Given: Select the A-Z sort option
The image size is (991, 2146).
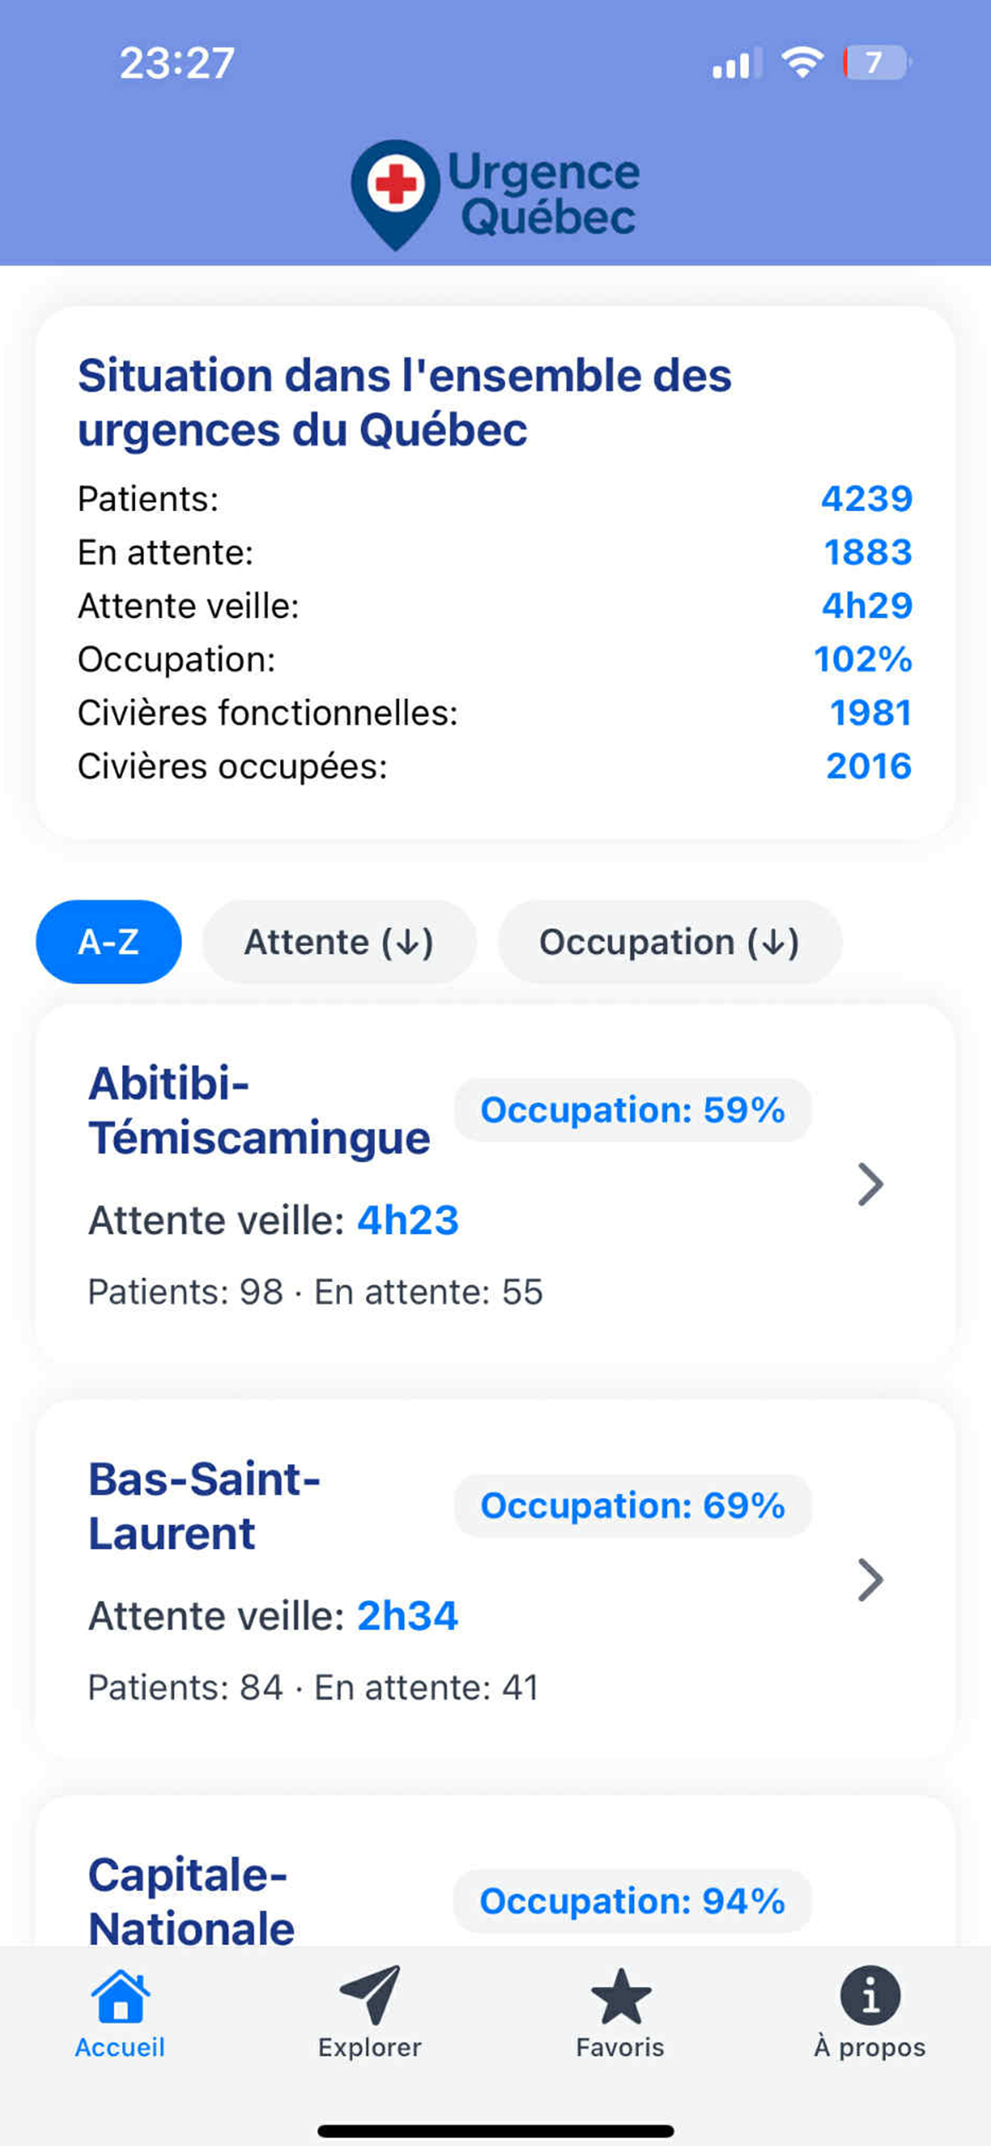Looking at the screenshot, I should point(109,941).
